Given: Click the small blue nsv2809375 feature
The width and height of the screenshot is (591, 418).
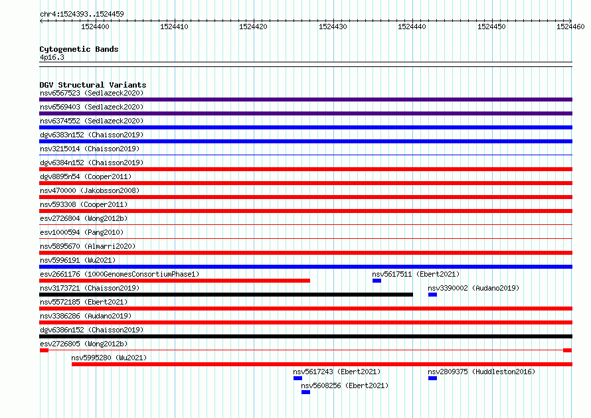Looking at the screenshot, I should 433,378.
